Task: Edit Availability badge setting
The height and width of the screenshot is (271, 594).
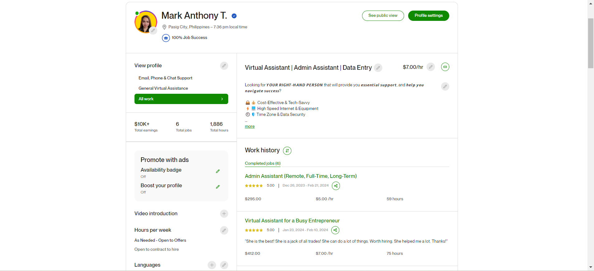Action: point(218,171)
